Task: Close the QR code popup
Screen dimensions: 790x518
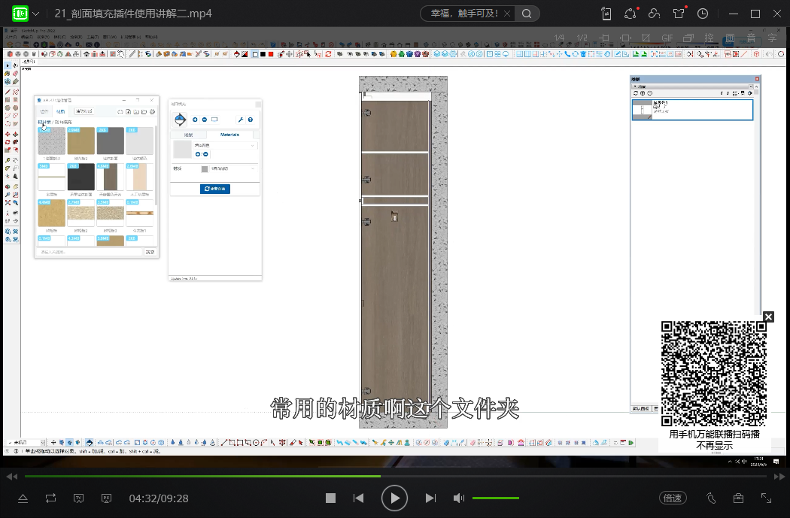Action: point(768,317)
